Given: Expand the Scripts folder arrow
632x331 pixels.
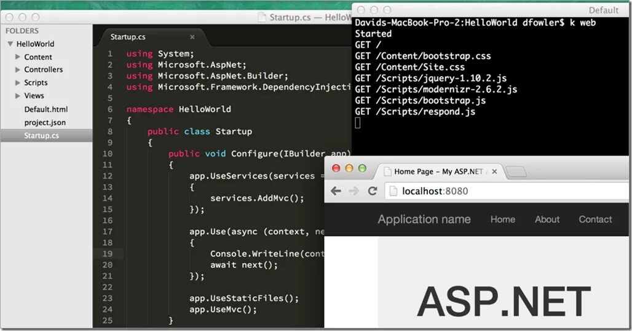Looking at the screenshot, I should pos(17,82).
